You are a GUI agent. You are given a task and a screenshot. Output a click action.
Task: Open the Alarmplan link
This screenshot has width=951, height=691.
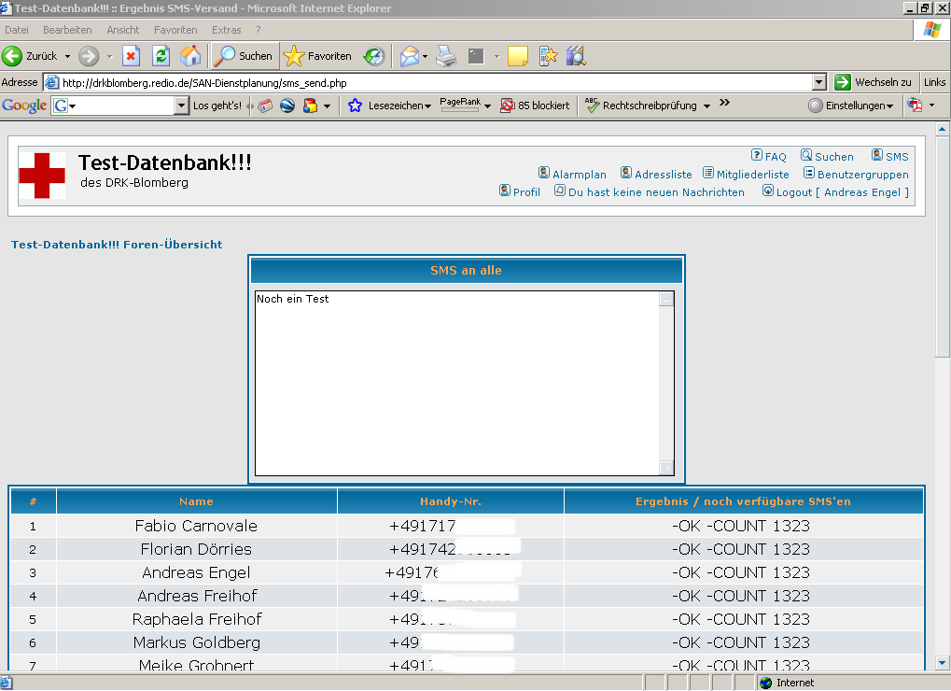[579, 175]
